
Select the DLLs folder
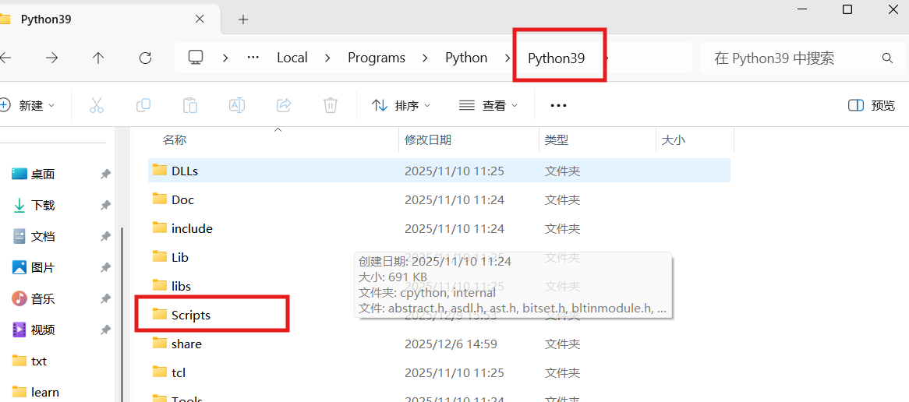pyautogui.click(x=440, y=171)
